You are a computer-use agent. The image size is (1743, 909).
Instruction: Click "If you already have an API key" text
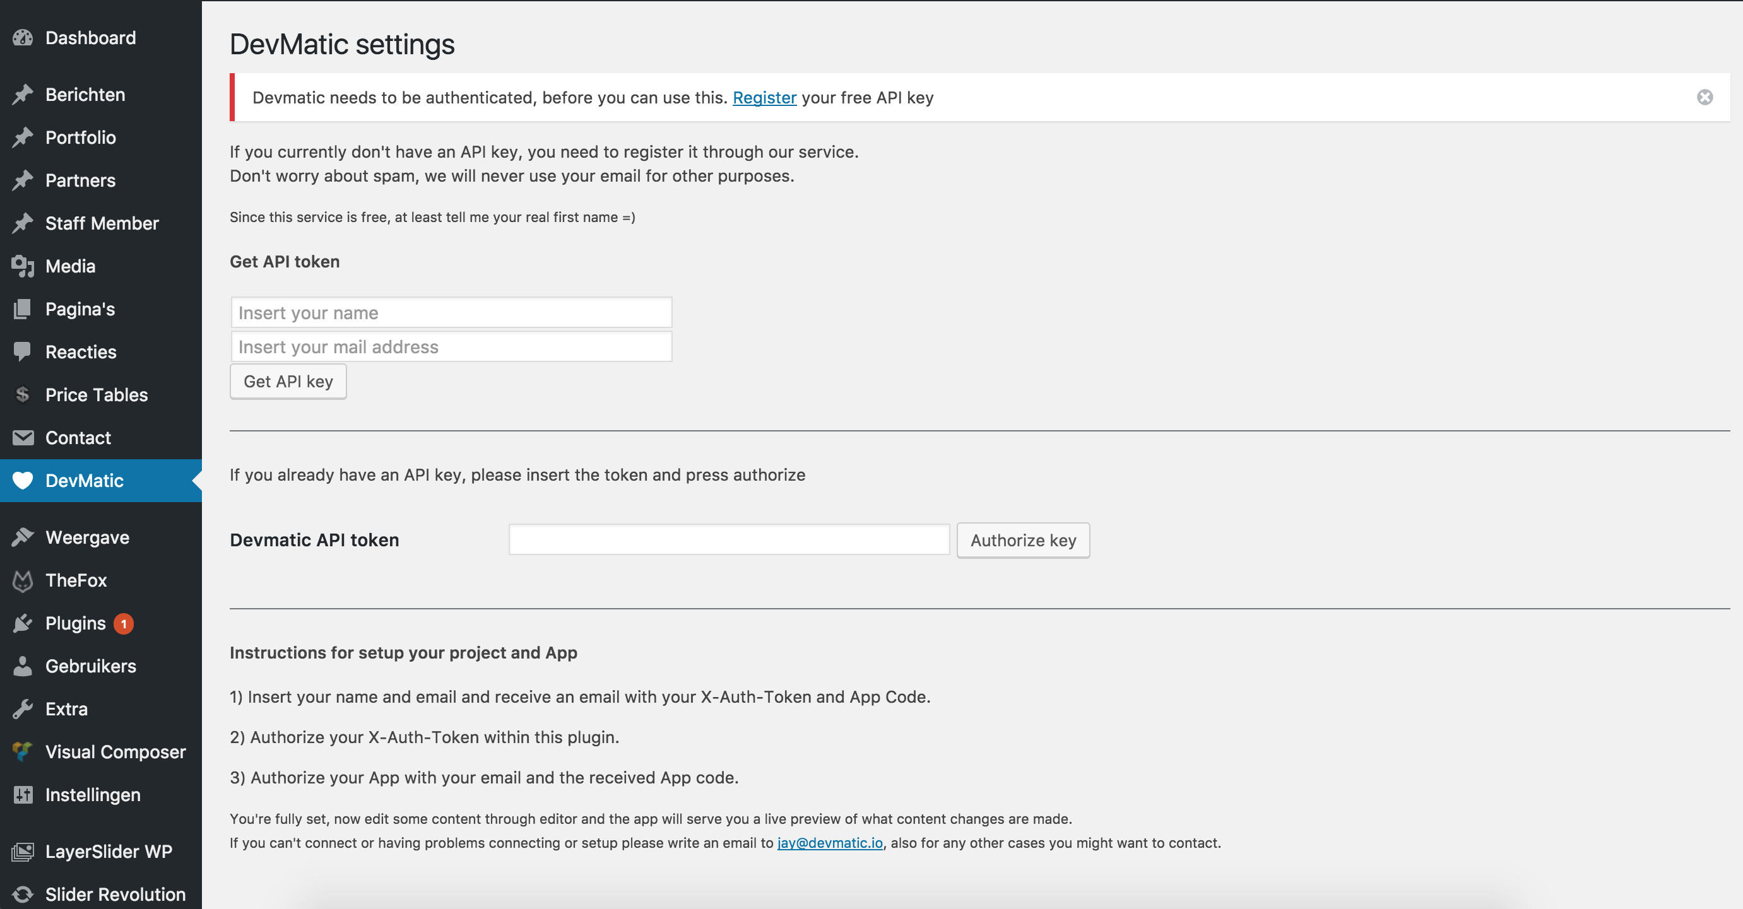[517, 475]
